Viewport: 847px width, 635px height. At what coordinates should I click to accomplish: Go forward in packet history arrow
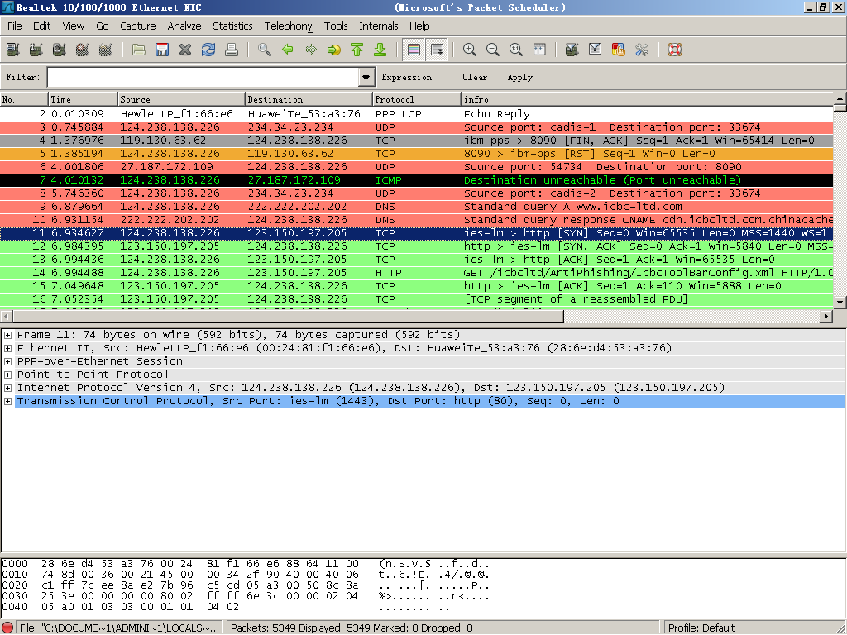click(311, 50)
